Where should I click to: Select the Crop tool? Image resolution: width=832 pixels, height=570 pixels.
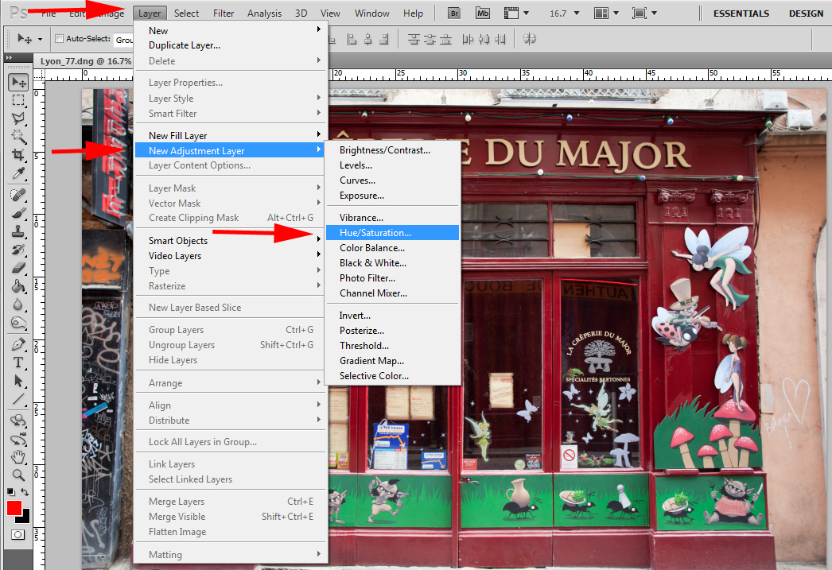[x=18, y=155]
